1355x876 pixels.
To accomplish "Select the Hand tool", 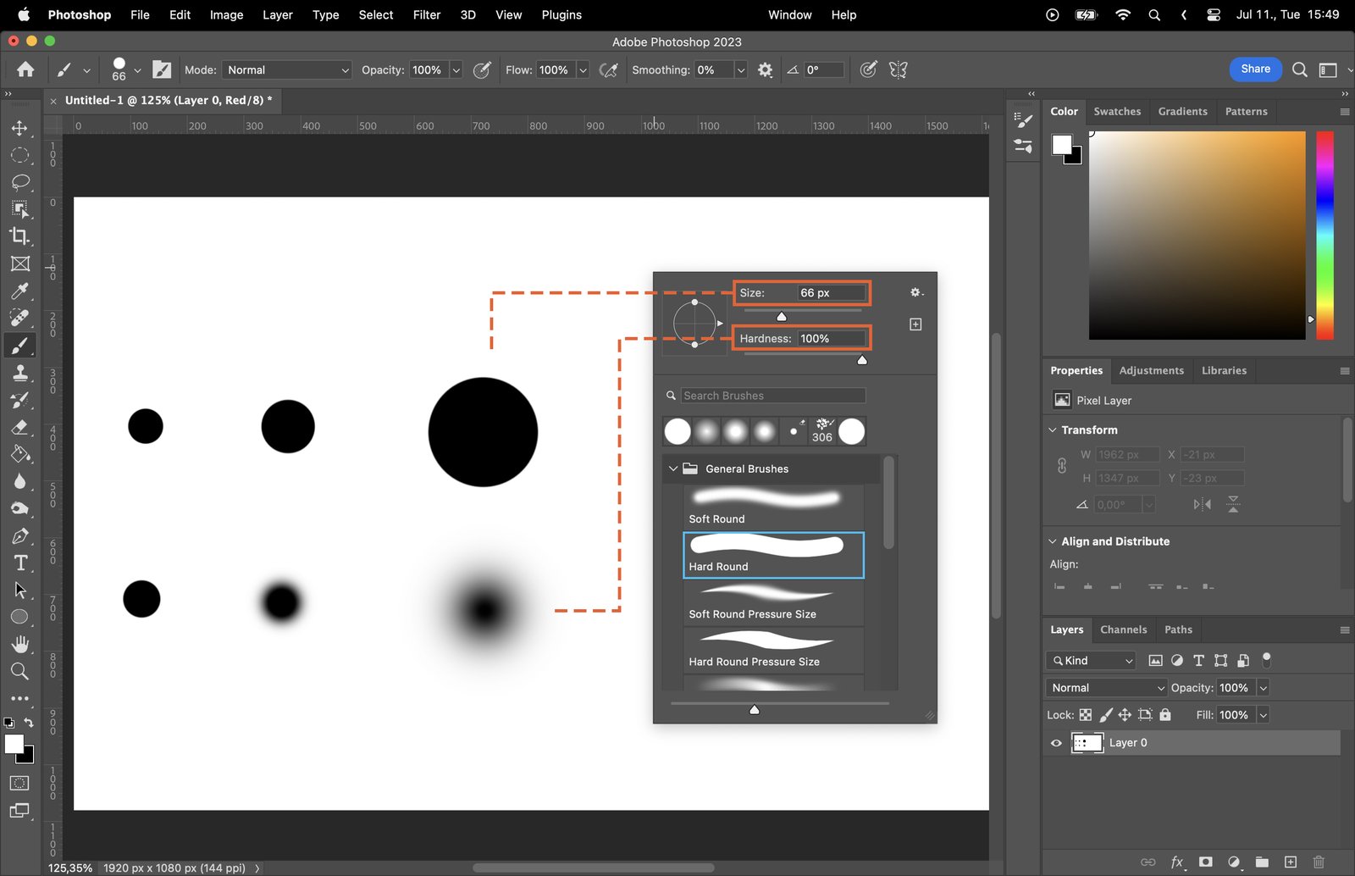I will pyautogui.click(x=19, y=644).
